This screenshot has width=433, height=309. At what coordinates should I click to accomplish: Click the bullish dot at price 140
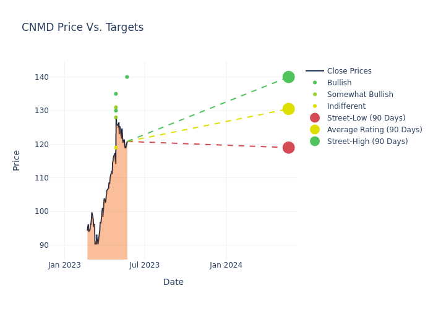pos(127,77)
